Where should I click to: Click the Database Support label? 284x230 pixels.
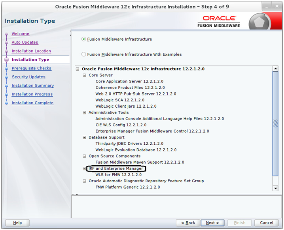coord(106,138)
